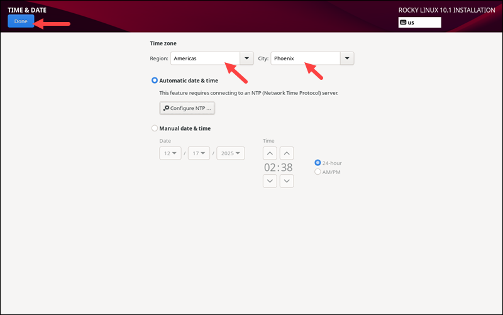503x315 pixels.
Task: Open the City dropdown arrow
Action: (x=347, y=58)
